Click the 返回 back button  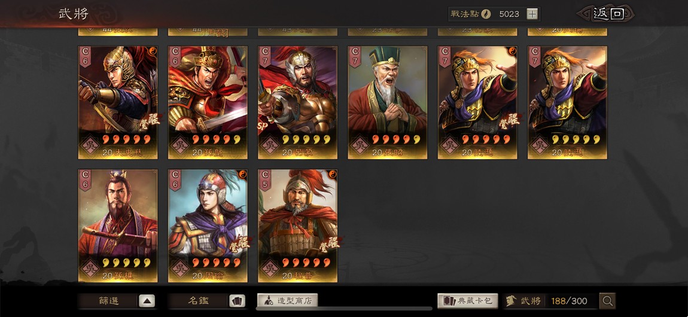[607, 14]
